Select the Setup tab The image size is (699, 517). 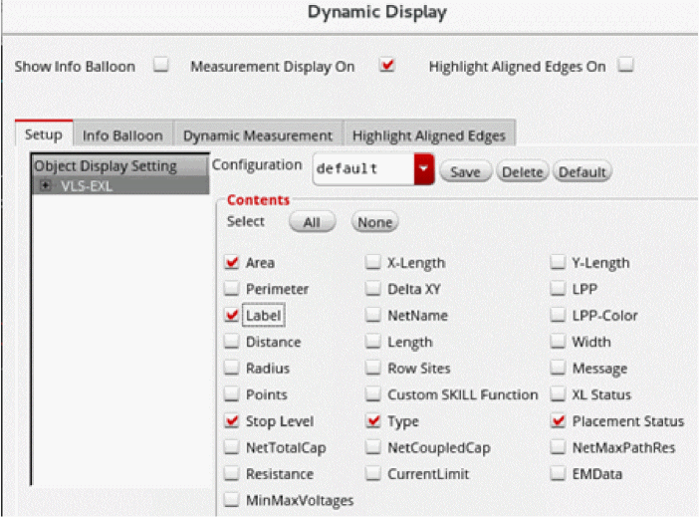click(x=43, y=135)
